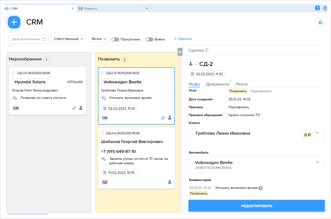The height and width of the screenshot is (219, 331).
Task: Close the Клиенты tab
Action: coord(147,9)
